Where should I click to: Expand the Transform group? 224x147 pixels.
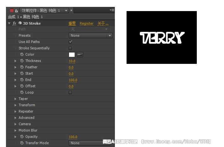click(16, 105)
